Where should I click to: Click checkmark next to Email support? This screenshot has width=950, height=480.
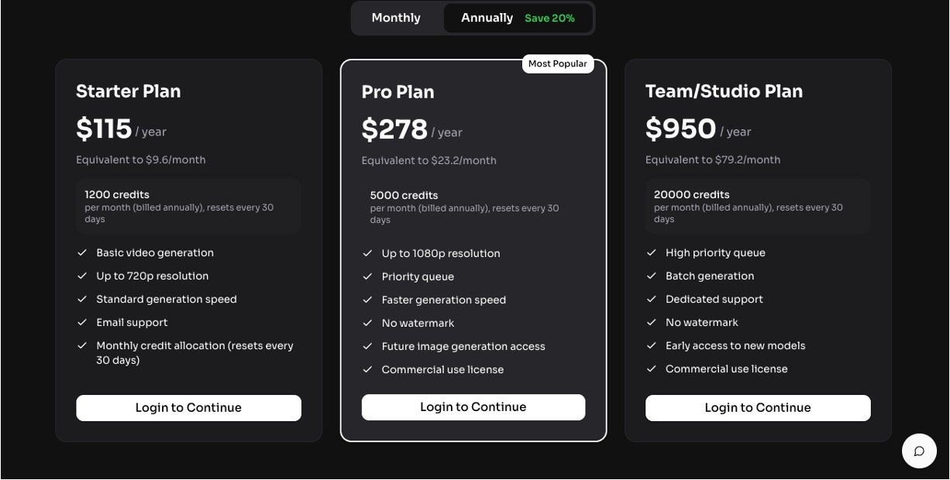click(x=82, y=323)
